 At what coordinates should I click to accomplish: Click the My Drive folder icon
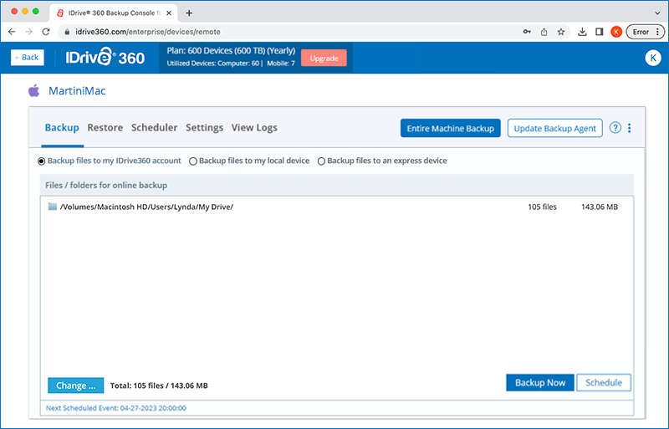coord(53,207)
